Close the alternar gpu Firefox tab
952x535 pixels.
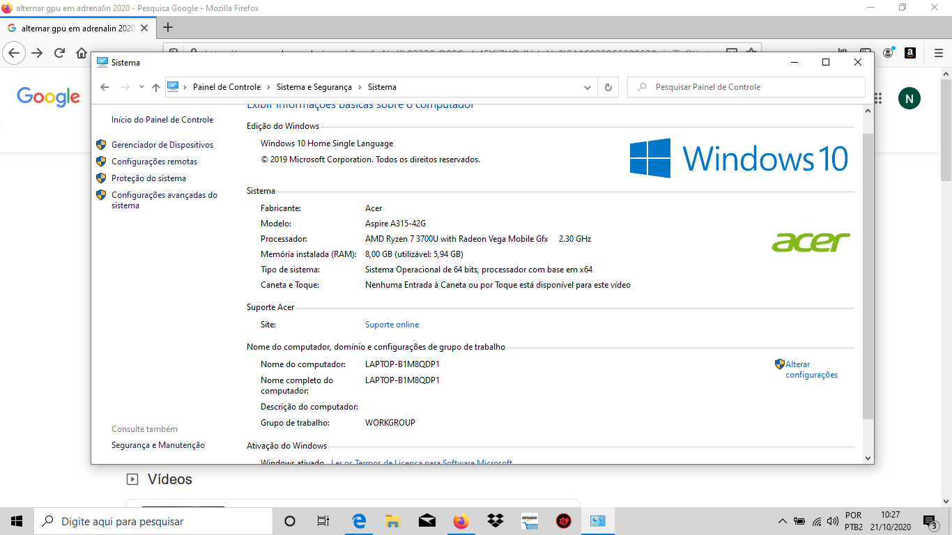[x=144, y=29]
